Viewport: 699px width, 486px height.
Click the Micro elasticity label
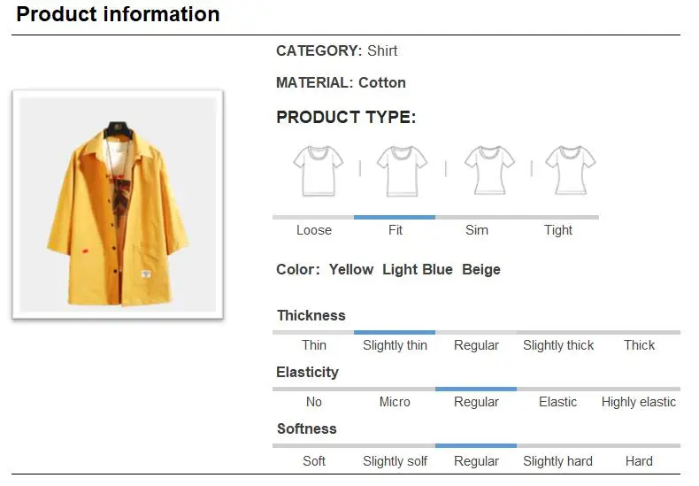point(395,402)
